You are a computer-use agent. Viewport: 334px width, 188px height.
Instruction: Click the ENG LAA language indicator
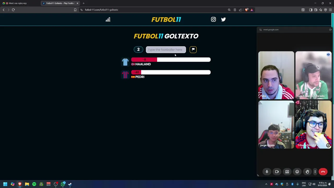[x=304, y=184]
